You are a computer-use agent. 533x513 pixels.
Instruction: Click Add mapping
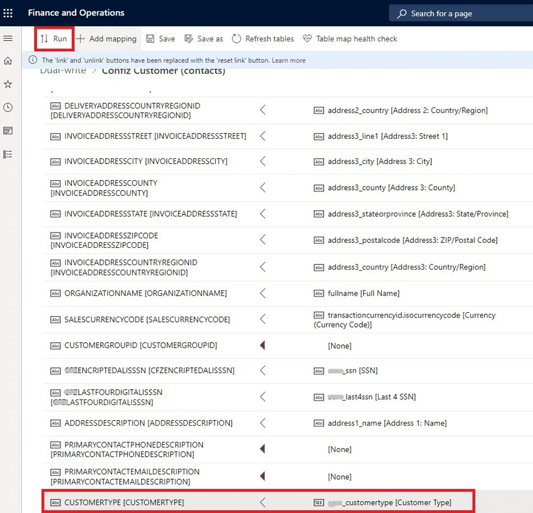pyautogui.click(x=107, y=39)
